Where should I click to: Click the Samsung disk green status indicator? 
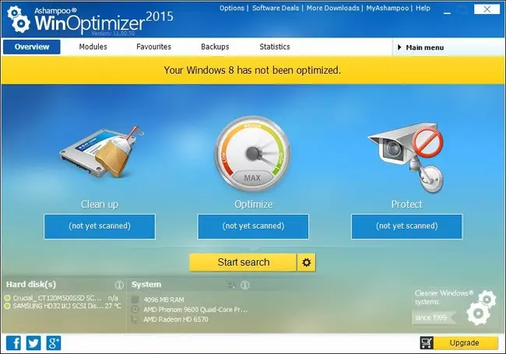pyautogui.click(x=7, y=306)
